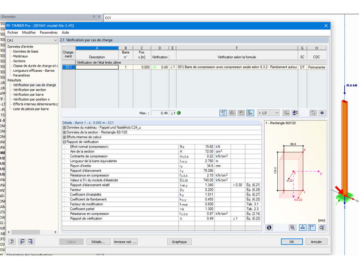This screenshot has width=359, height=269.
Task: Click the CC1 description input cell
Action: (x=97, y=67)
